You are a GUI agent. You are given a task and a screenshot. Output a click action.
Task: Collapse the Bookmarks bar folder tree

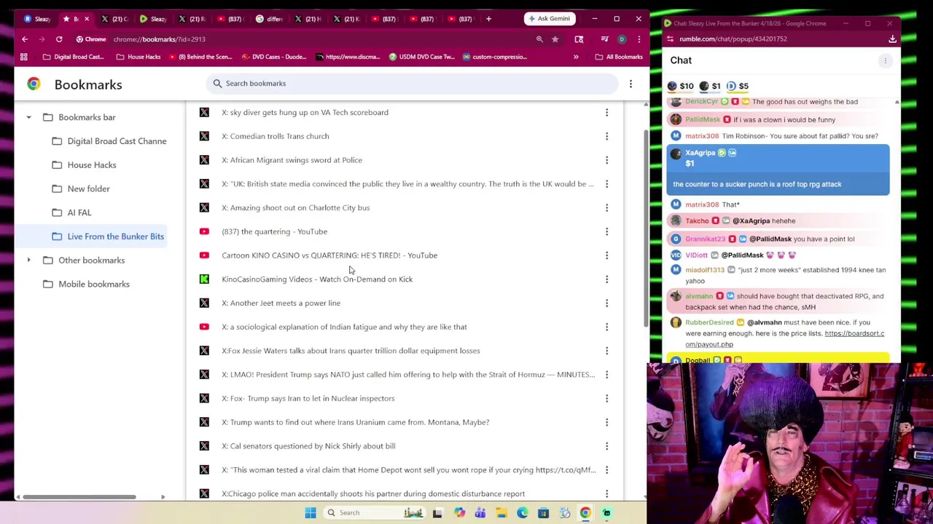[x=28, y=117]
